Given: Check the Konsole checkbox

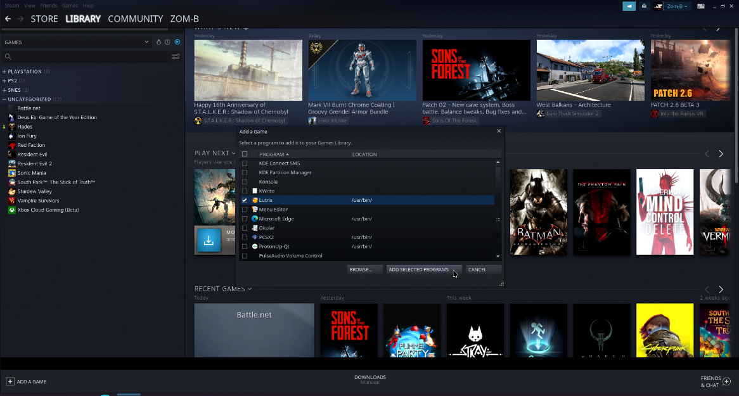Looking at the screenshot, I should pos(245,181).
